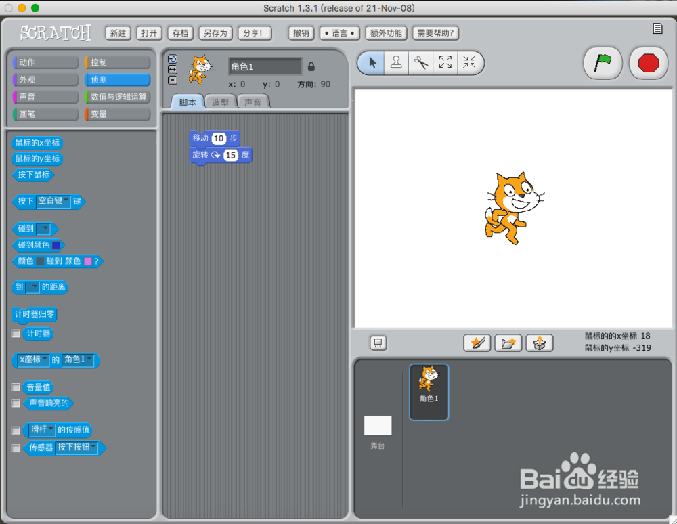
Task: Open the 空白键 key dropdown
Action: click(x=53, y=201)
